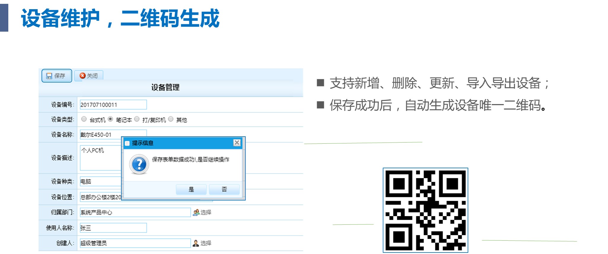Click the 设备类型 label

(63, 119)
